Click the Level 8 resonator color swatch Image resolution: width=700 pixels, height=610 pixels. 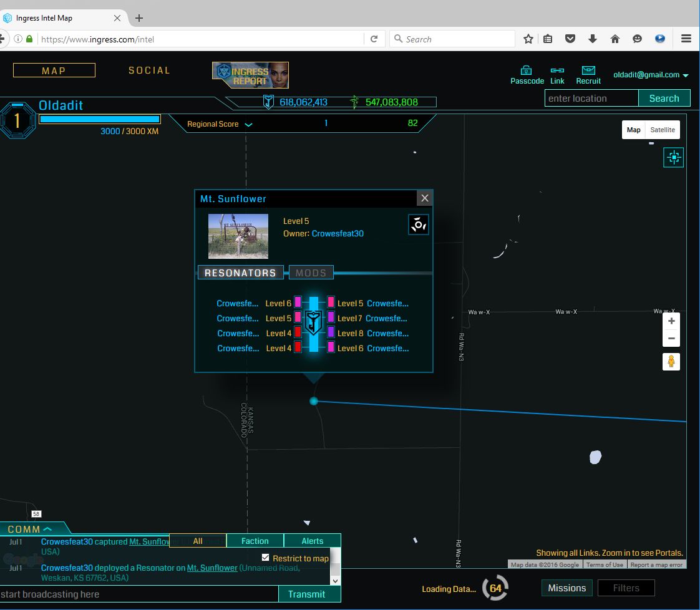tap(331, 333)
